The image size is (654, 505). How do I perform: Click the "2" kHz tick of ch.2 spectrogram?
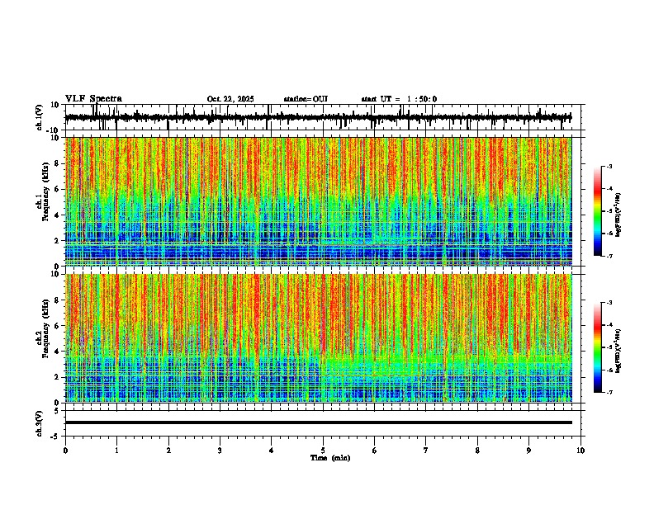tap(58, 377)
